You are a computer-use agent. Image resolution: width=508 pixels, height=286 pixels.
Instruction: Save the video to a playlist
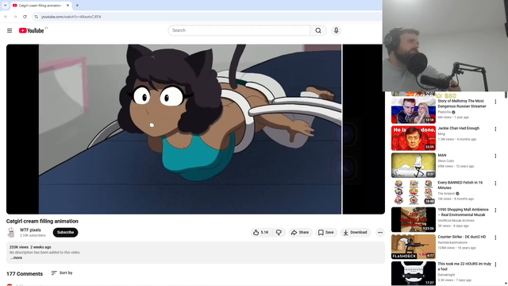(326, 232)
